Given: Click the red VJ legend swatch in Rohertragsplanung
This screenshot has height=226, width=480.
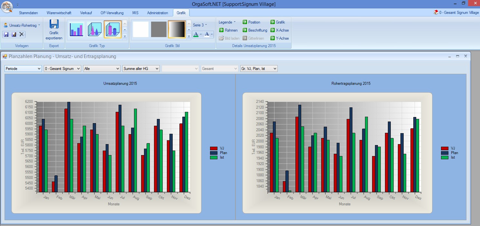Looking at the screenshot, I should click(x=445, y=148).
